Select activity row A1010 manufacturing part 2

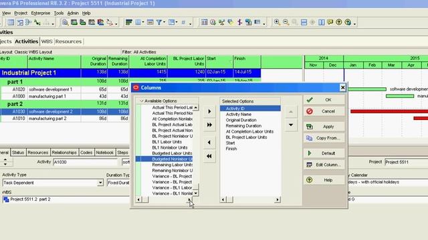tap(65, 119)
